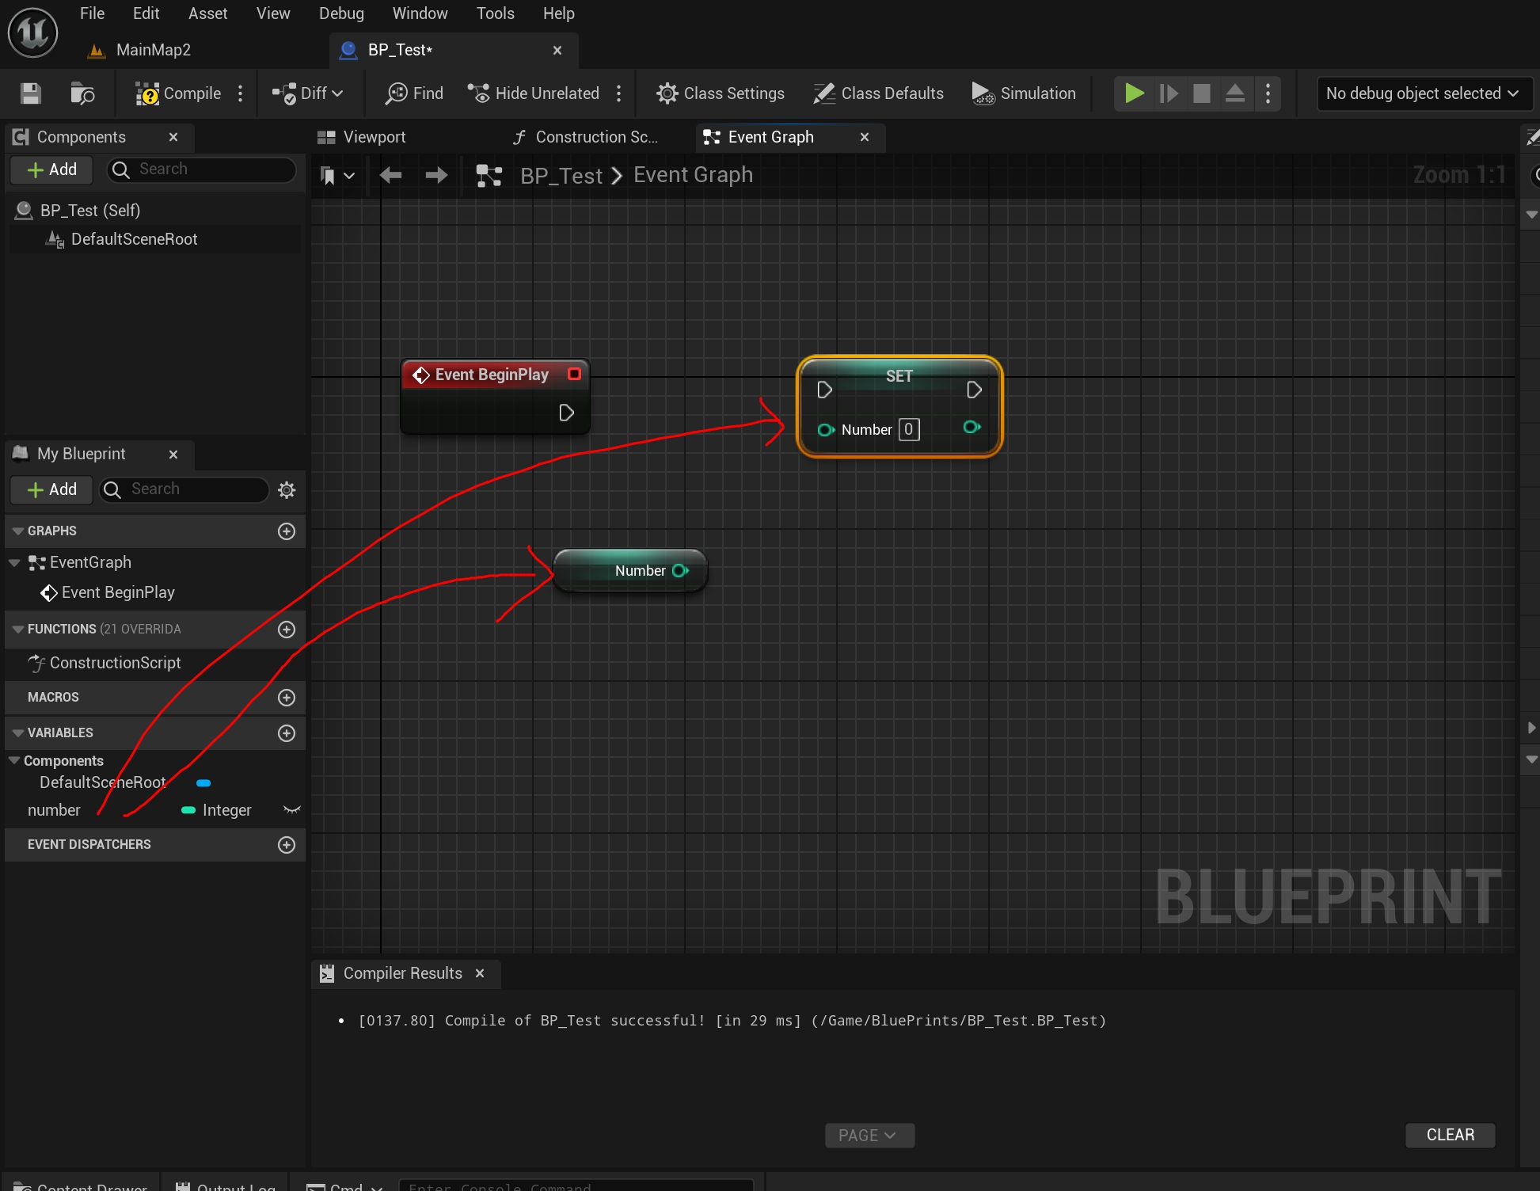Open My Blueprint view options gear
Image resolution: width=1540 pixels, height=1191 pixels.
(x=287, y=490)
